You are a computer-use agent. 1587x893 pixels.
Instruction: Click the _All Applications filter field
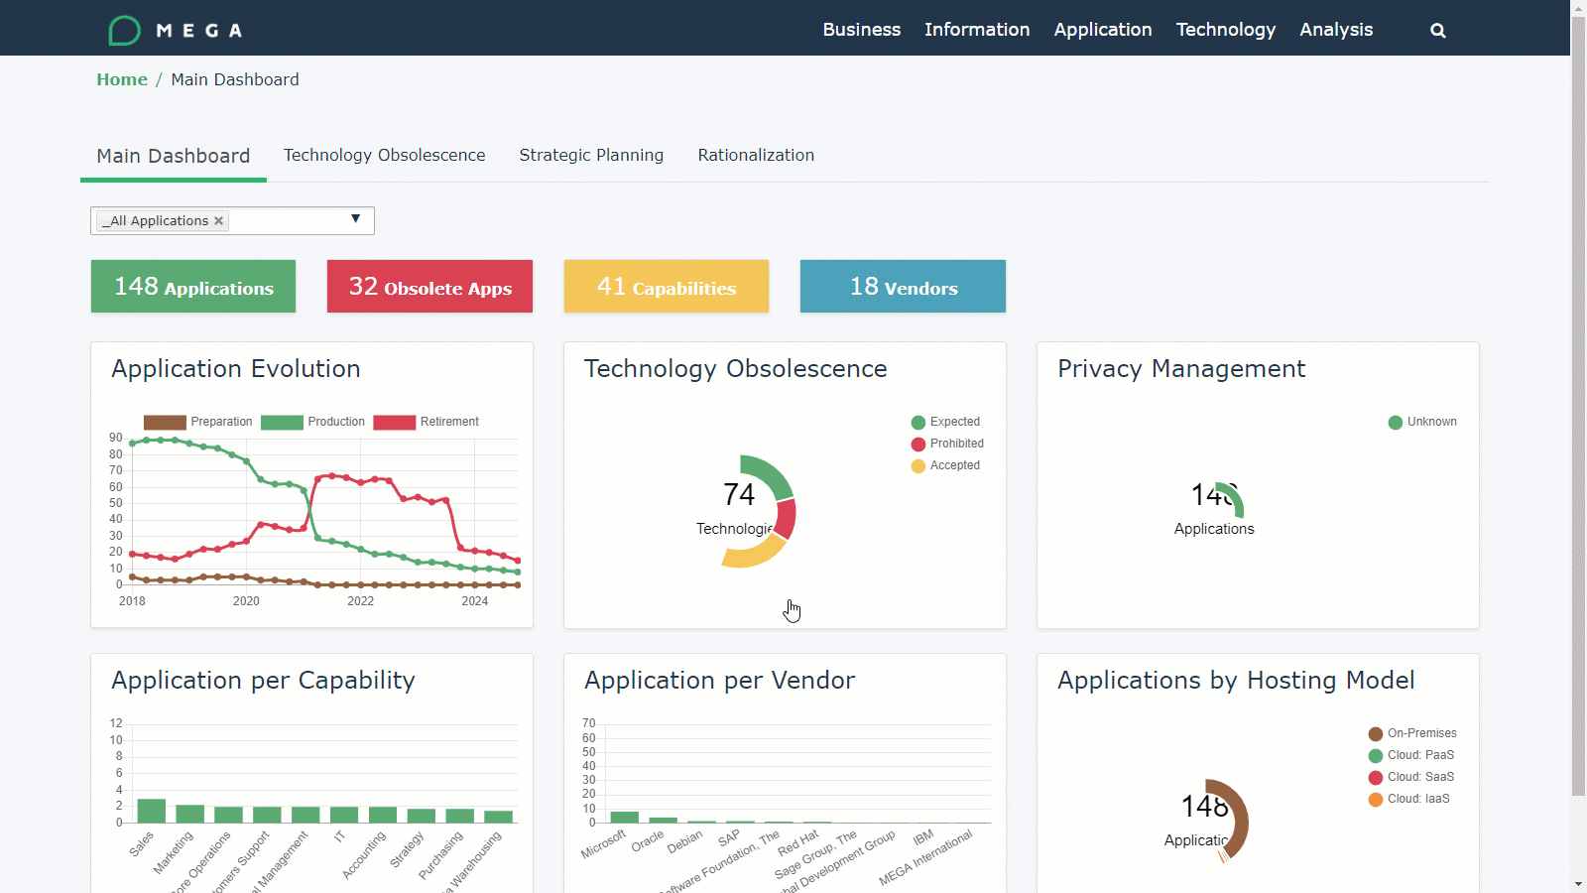click(232, 220)
